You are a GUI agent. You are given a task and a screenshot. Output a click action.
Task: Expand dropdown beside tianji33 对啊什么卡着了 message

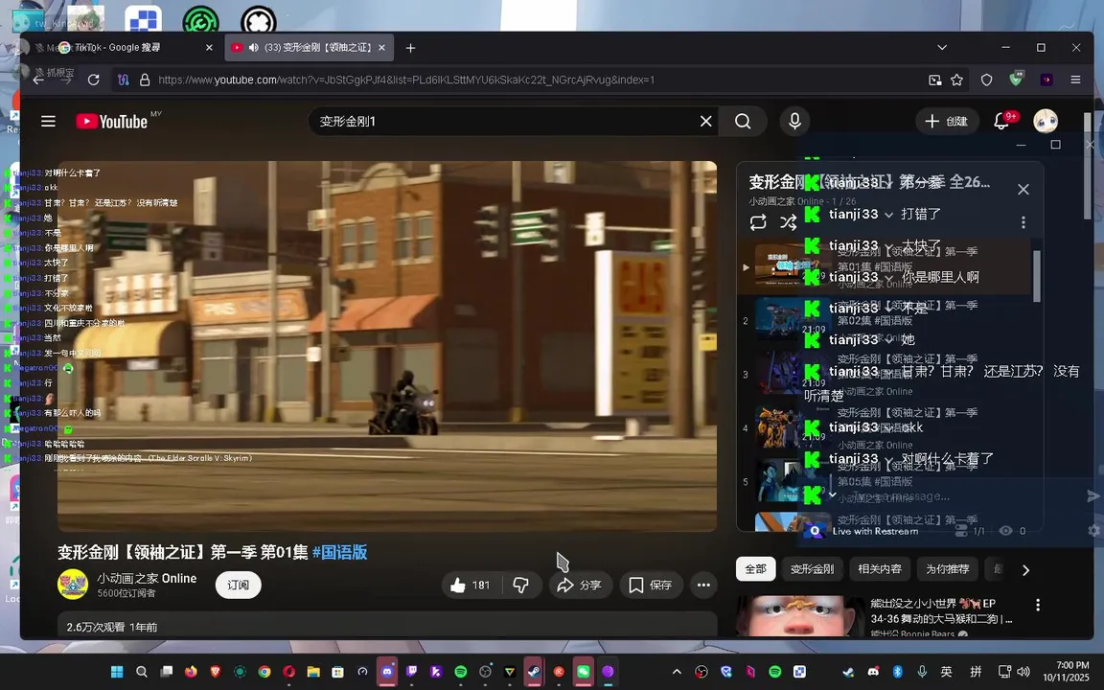888,460
